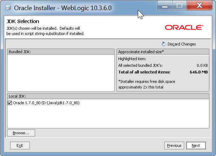216x156 pixels.
Task: Click the Total of all selected items label
Action: pos(144,72)
